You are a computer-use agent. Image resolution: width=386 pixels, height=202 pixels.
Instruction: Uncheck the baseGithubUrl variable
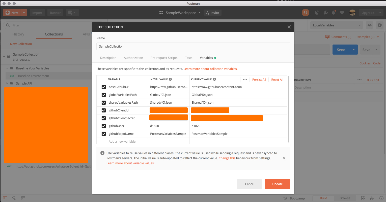coord(103,87)
